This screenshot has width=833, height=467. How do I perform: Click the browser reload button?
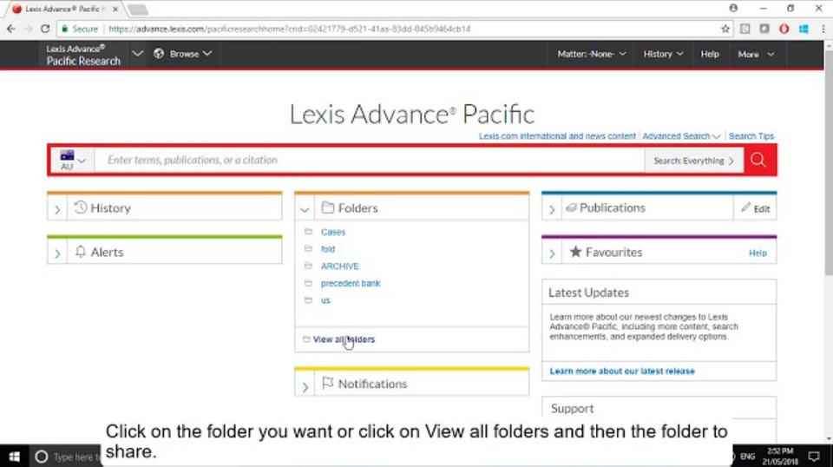(x=45, y=29)
